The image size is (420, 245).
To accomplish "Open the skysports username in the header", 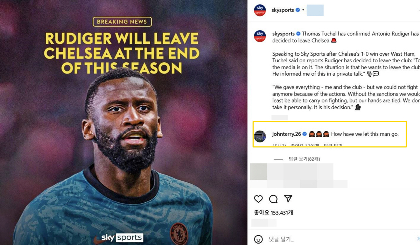I will click(x=283, y=10).
